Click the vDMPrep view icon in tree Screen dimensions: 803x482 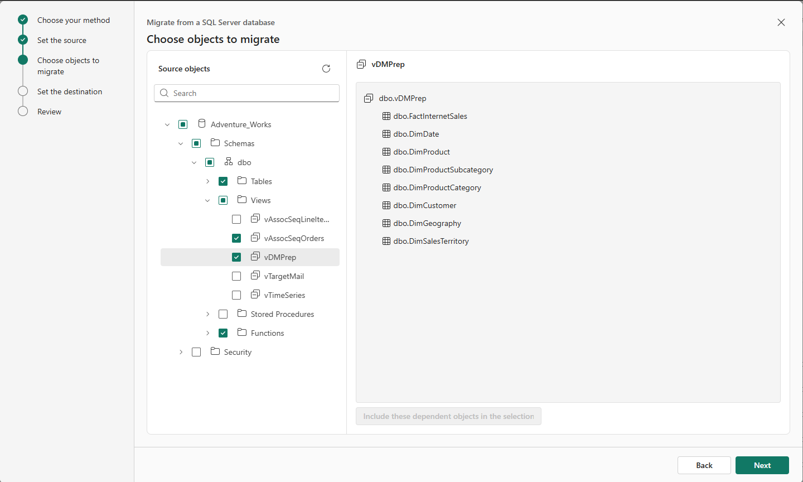(255, 257)
